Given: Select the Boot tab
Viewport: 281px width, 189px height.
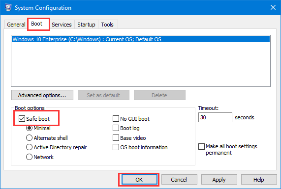Looking at the screenshot, I should point(37,24).
